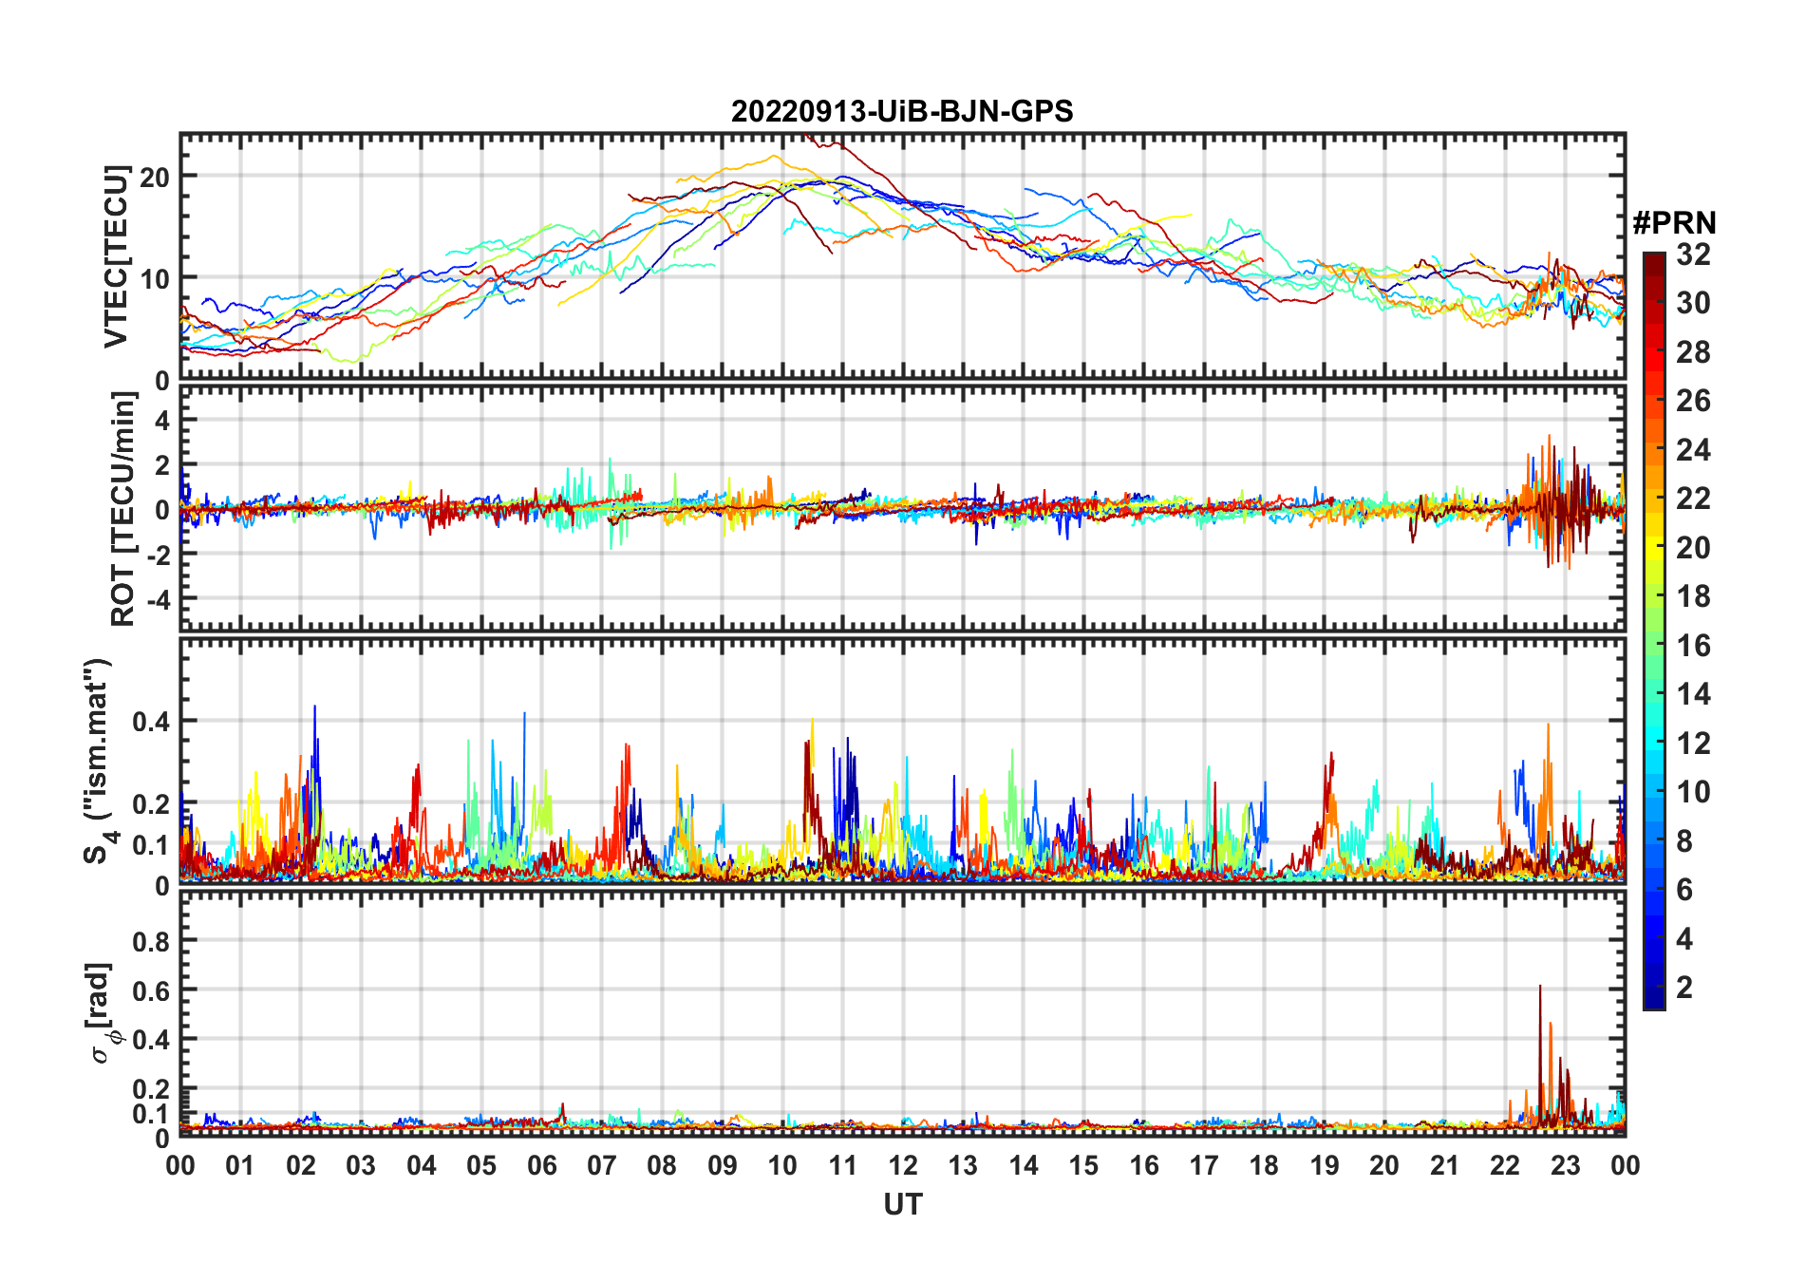1806x1263 pixels.
Task: Click PRN colorbar tick label "6"
Action: (x=1684, y=890)
